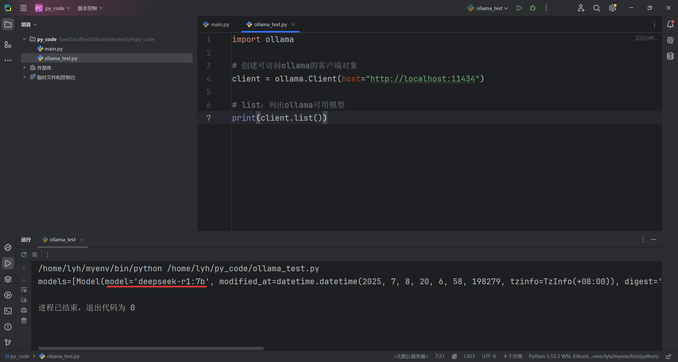Switch to the main.py editor tab
This screenshot has width=678, height=362.
pos(216,24)
